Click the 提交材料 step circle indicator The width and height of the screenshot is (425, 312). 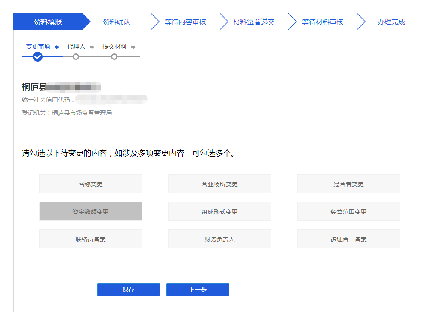point(114,56)
